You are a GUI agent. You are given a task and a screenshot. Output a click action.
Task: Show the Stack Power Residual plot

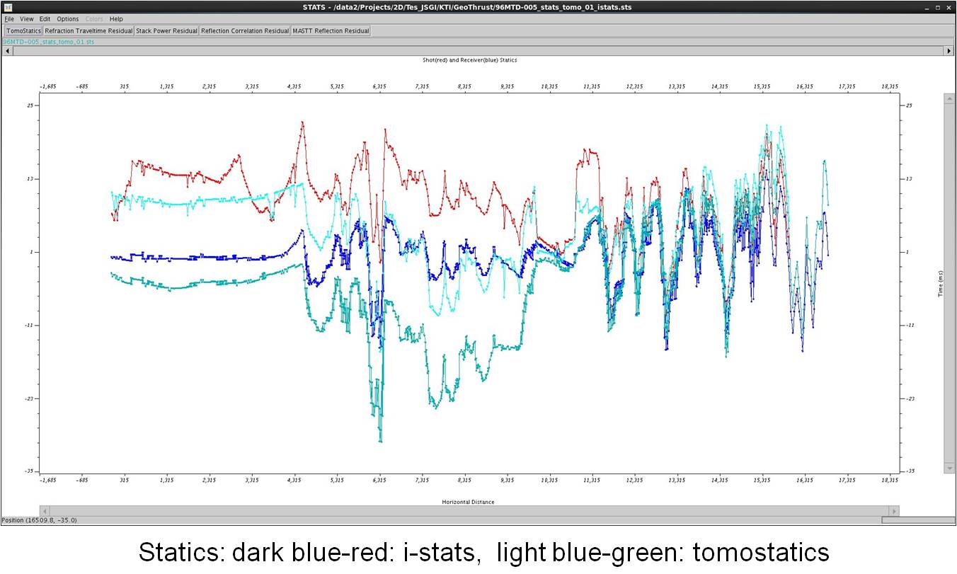click(166, 31)
